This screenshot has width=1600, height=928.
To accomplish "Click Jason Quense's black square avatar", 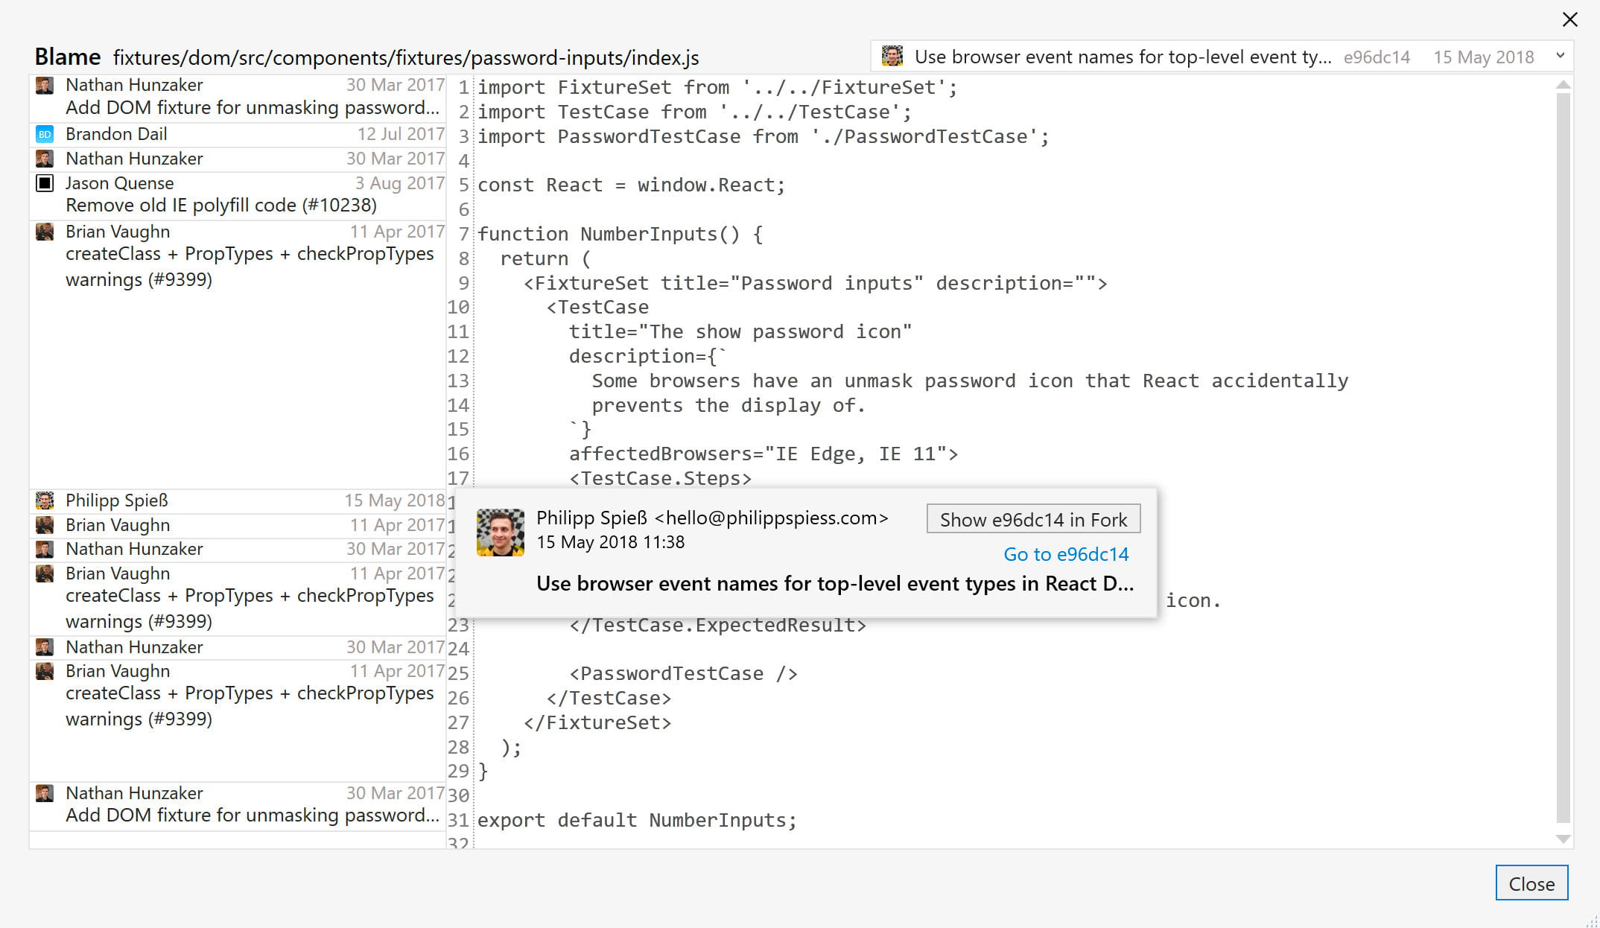I will point(45,183).
